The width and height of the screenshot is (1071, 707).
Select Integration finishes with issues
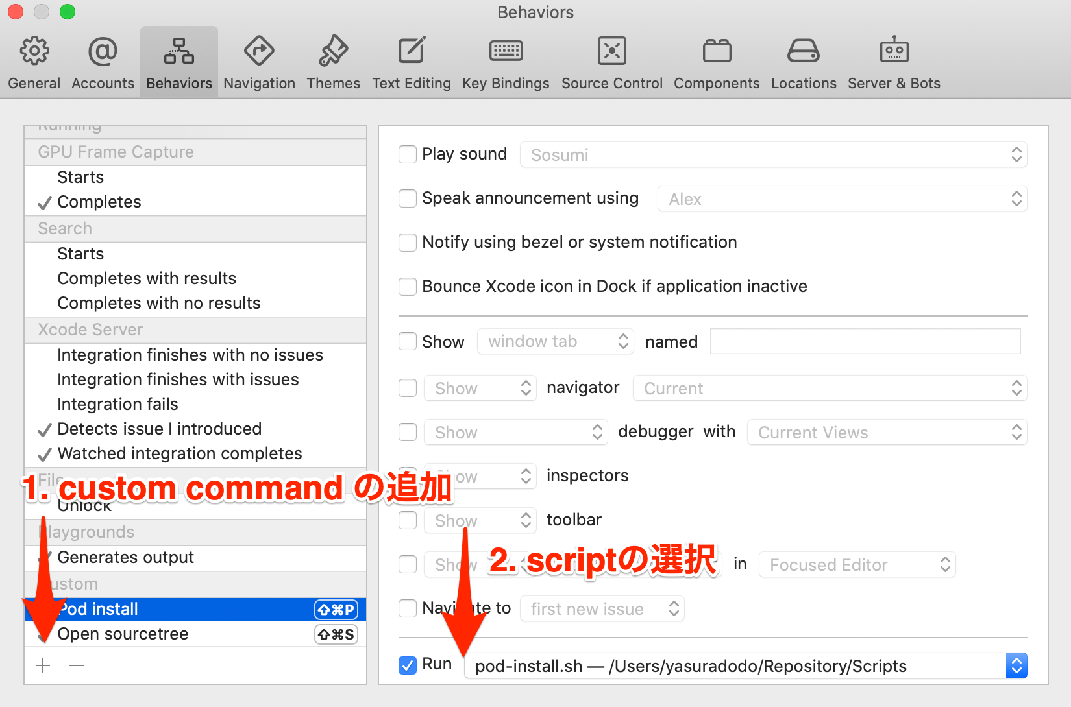(x=195, y=380)
